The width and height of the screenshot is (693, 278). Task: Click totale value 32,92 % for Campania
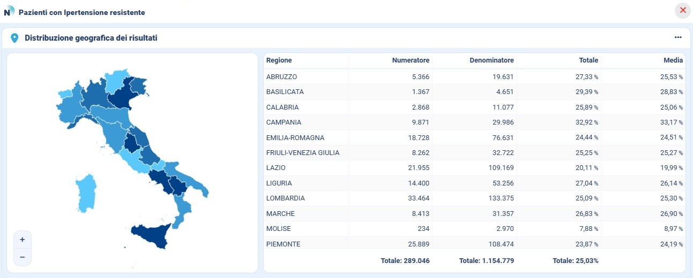point(586,122)
